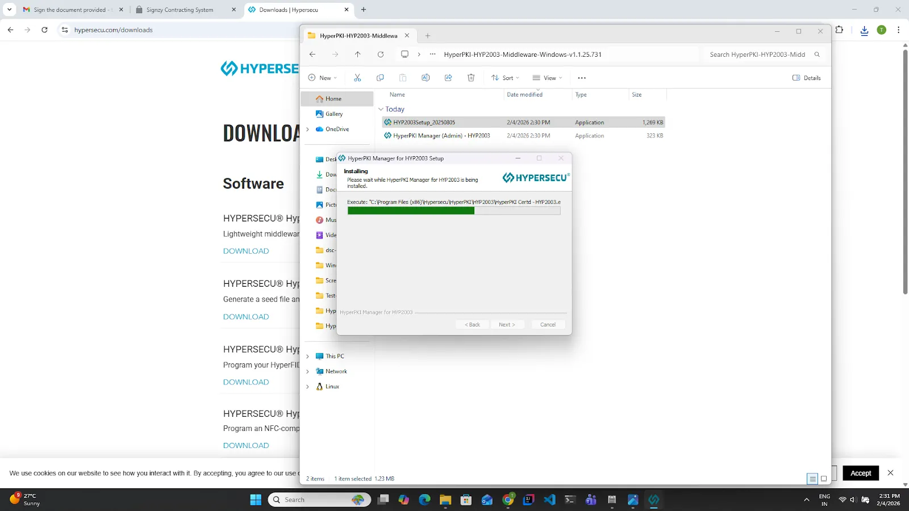Open the Sort dropdown menu
Viewport: 909px width, 511px height.
[x=506, y=78]
